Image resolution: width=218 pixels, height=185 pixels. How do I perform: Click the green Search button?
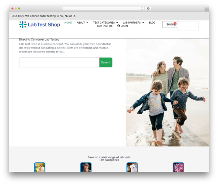coord(106,63)
